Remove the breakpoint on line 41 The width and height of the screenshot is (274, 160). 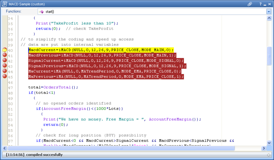click(x=5, y=55)
